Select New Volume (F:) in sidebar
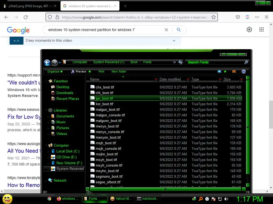Viewport: 273px width, 204px height. click(x=69, y=163)
